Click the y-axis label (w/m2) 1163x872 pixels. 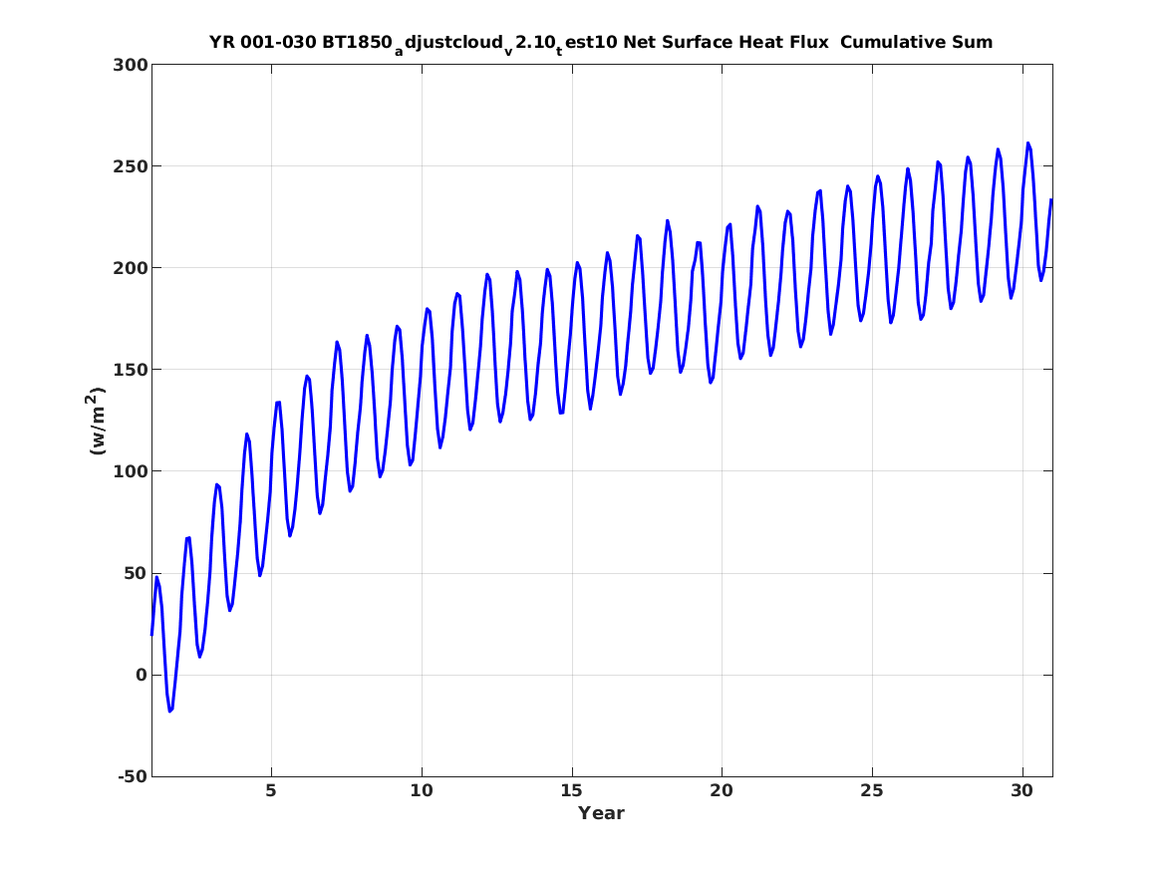click(97, 421)
